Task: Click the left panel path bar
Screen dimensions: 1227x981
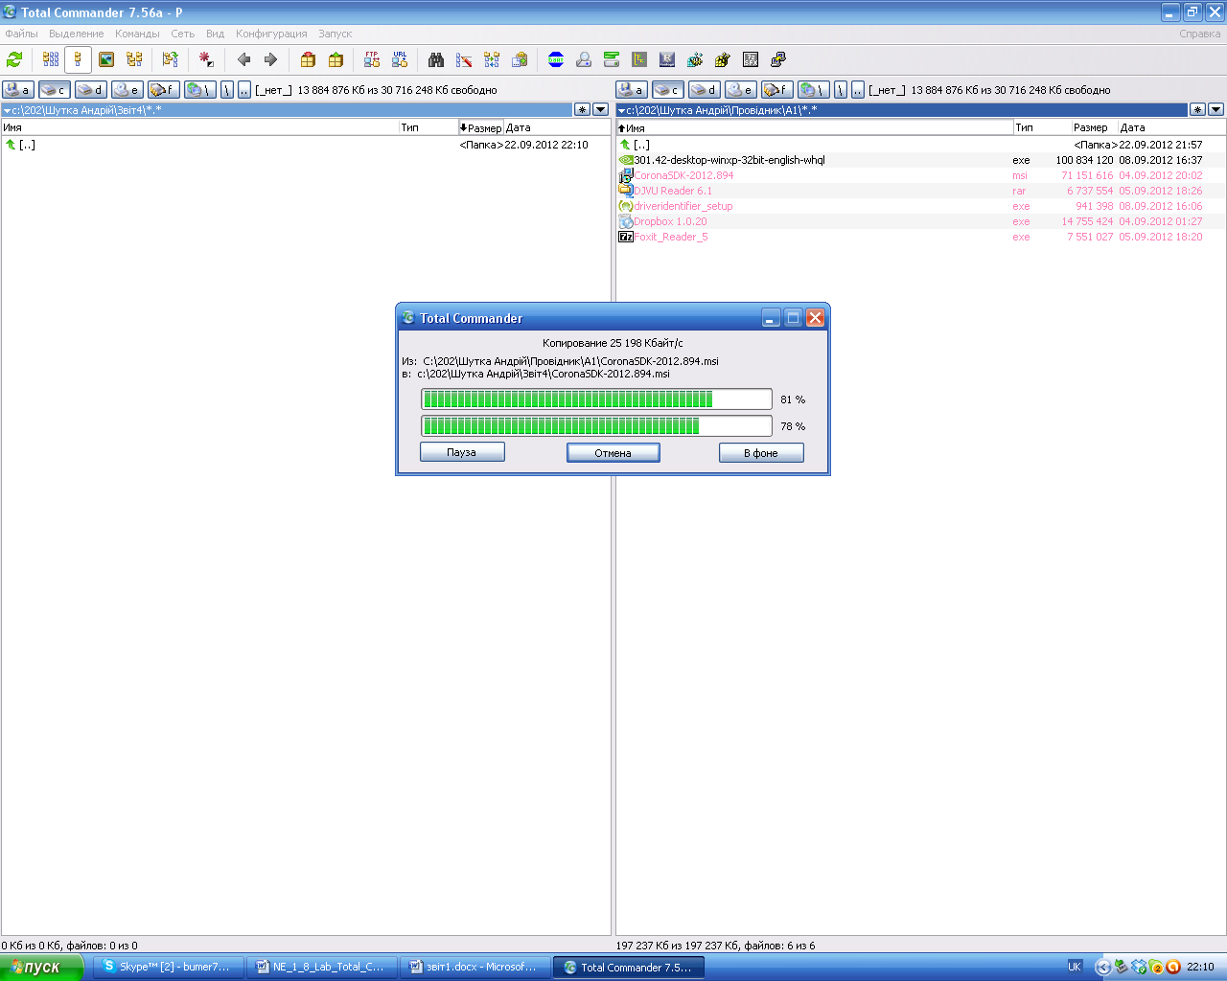Action: tap(287, 110)
